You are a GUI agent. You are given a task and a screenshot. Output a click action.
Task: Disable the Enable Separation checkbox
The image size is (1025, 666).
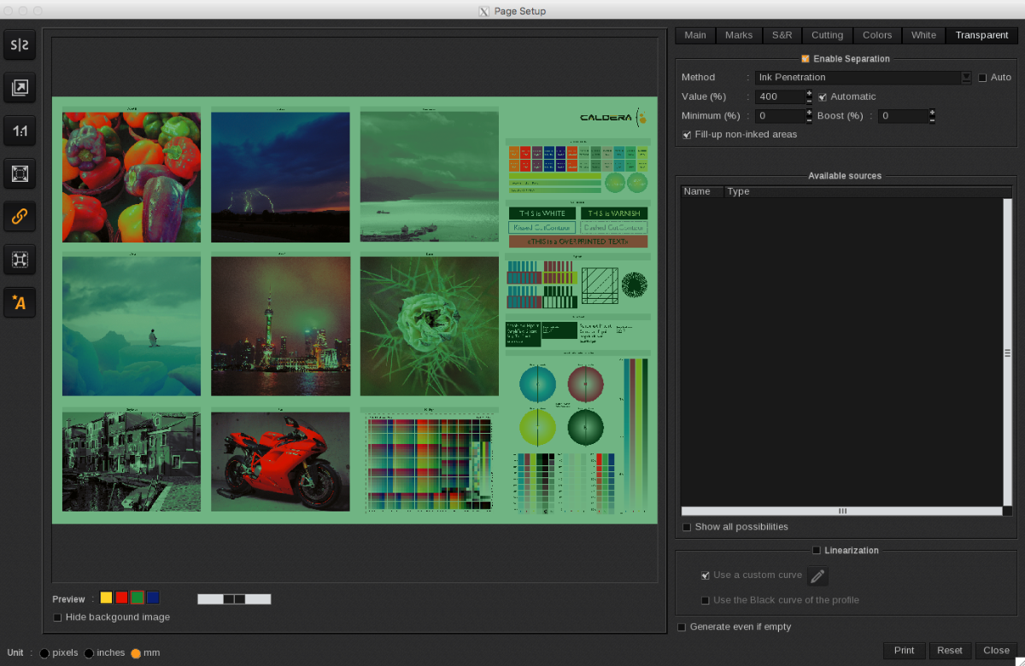(x=805, y=59)
